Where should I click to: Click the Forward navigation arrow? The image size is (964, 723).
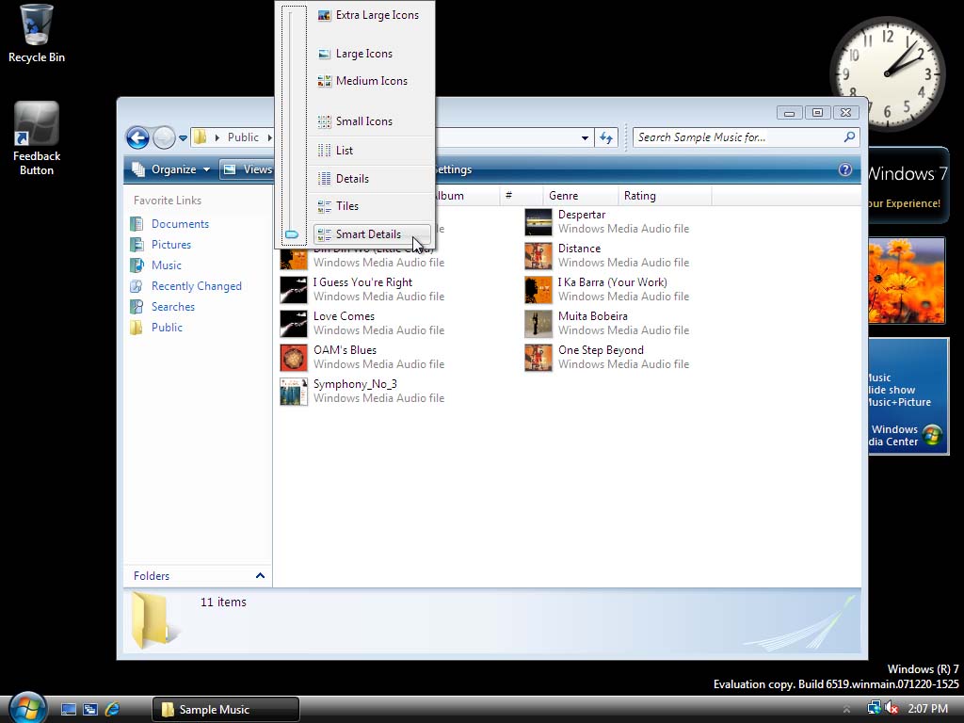coord(164,137)
